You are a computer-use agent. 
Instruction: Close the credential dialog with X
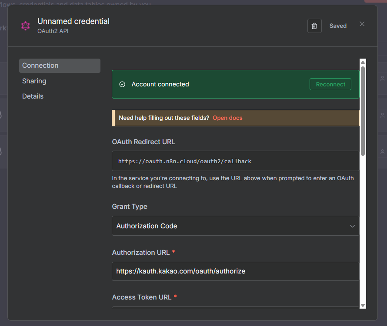(x=362, y=24)
